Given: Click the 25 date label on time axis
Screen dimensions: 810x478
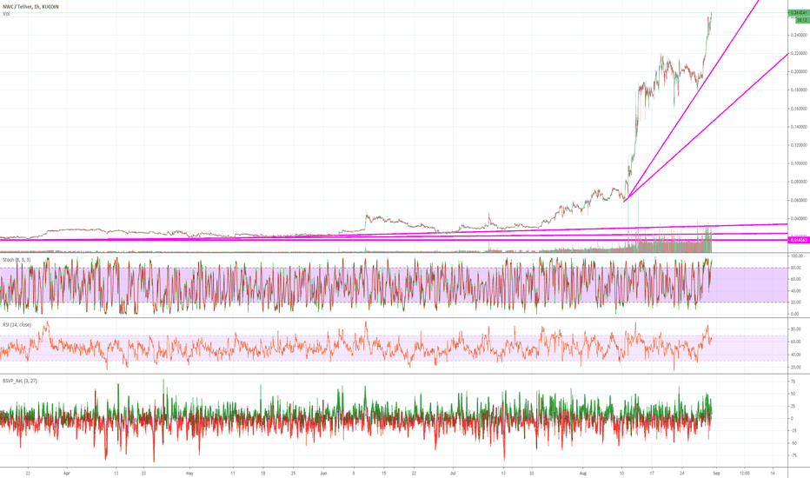Looking at the screenshot, I should click(x=294, y=473).
